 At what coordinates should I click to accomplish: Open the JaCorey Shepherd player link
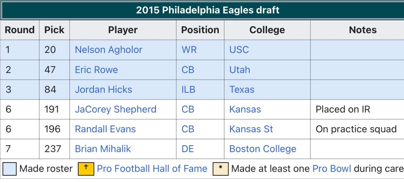click(116, 109)
